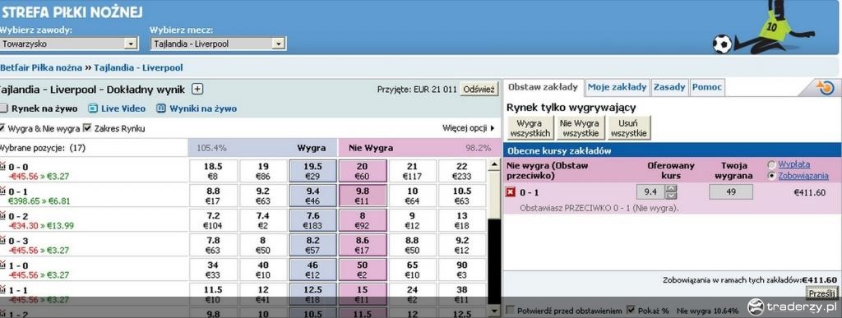Click odds 10.5 €63 cell for 0 - 1
842x318 pixels.
462,196
